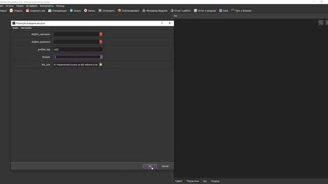Open the Помощь menu
This screenshot has width=328, height=184.
(60, 6)
